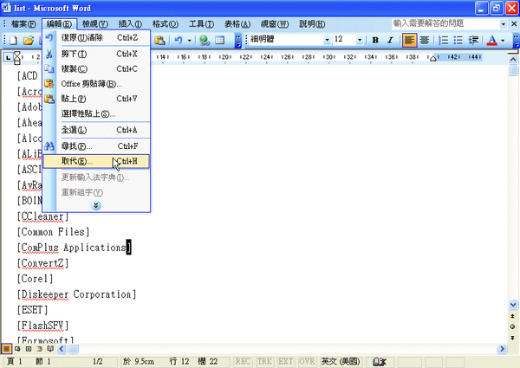520x368 pixels.
Task: Switch to Outline view icon
Action: tap(40, 348)
